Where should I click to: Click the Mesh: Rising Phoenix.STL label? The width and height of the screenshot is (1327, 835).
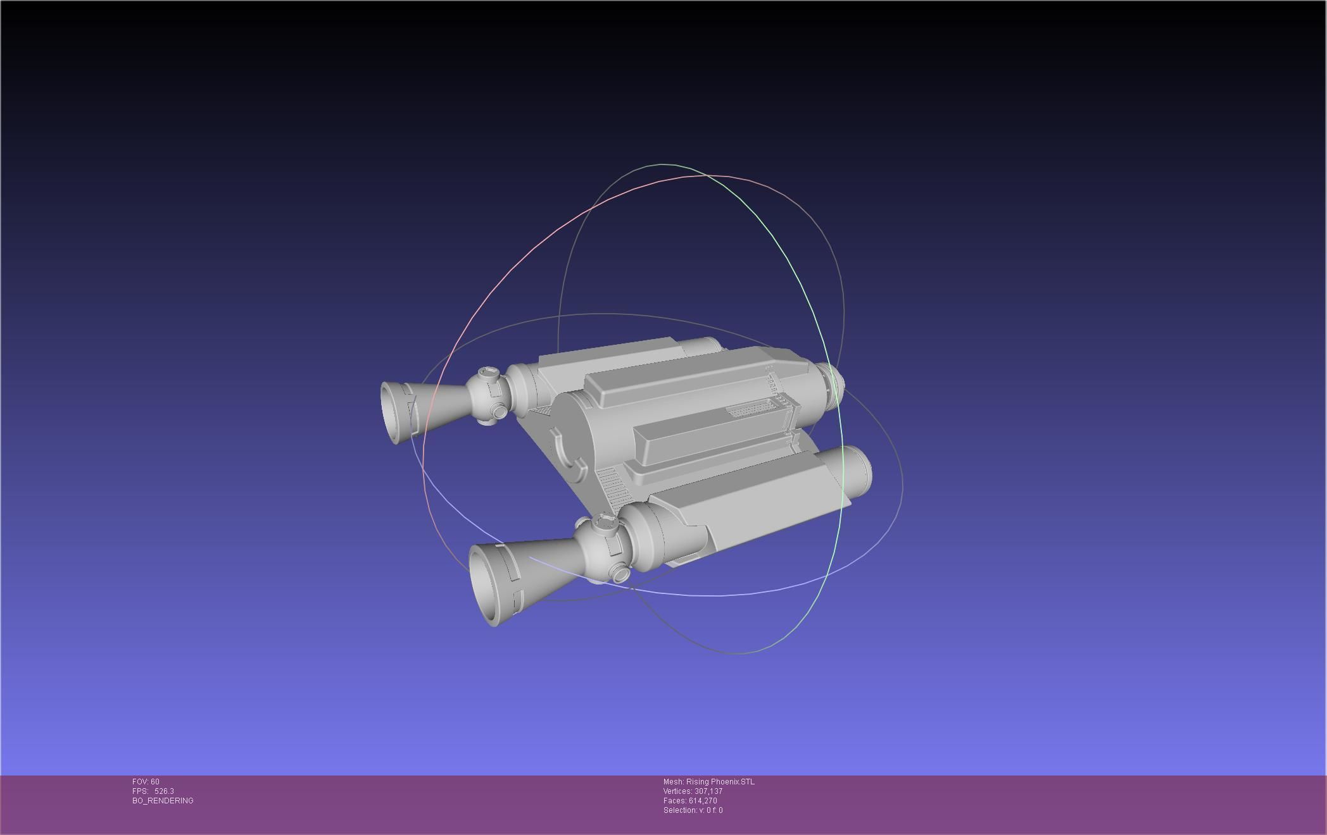coord(709,782)
